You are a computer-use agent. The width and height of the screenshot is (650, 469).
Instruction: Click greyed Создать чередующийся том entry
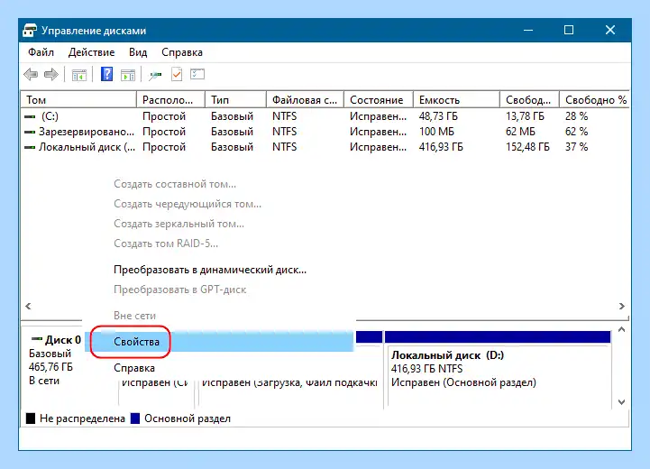point(188,204)
